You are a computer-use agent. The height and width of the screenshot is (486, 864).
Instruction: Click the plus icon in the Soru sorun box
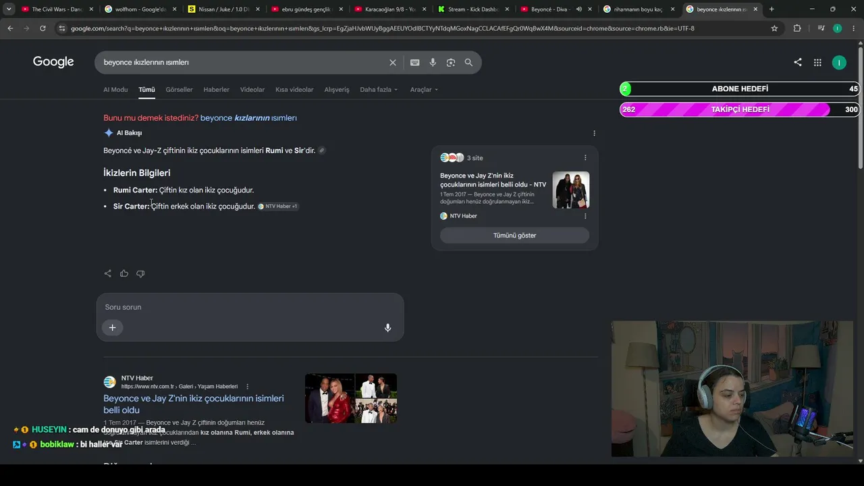(113, 327)
